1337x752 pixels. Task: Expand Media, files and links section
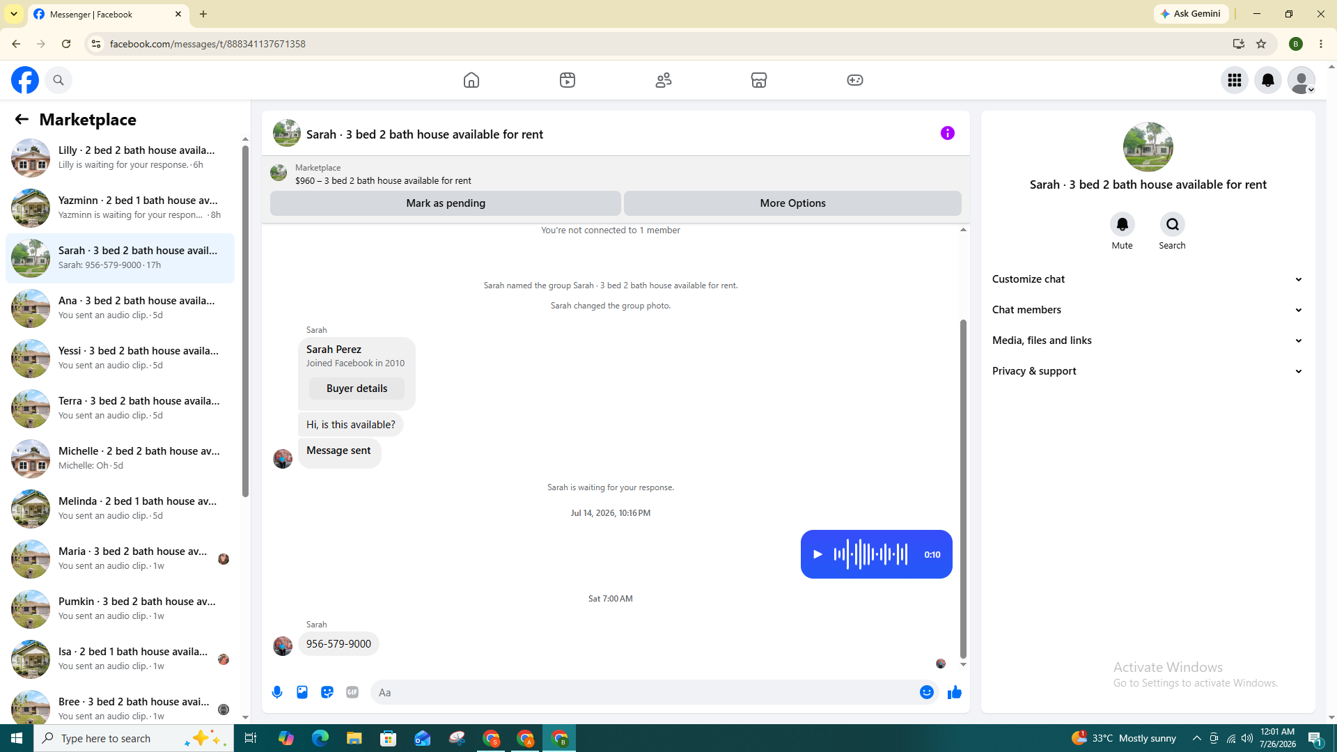pyautogui.click(x=1148, y=340)
